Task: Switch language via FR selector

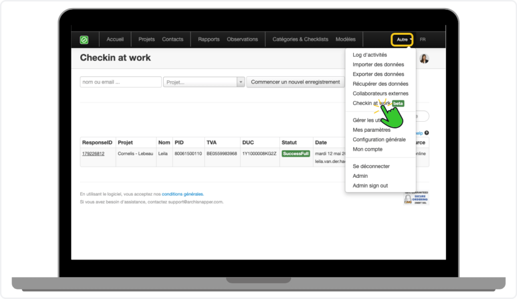Action: 423,39
